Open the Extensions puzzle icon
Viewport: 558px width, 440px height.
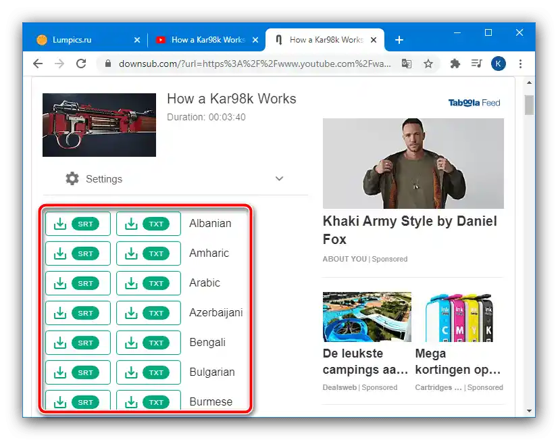point(455,64)
